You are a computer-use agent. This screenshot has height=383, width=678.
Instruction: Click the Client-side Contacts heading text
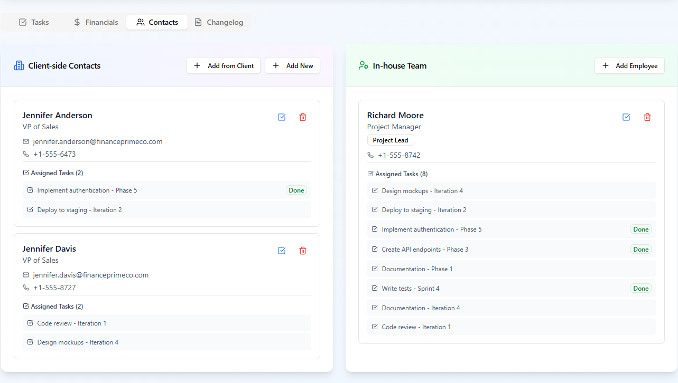64,66
